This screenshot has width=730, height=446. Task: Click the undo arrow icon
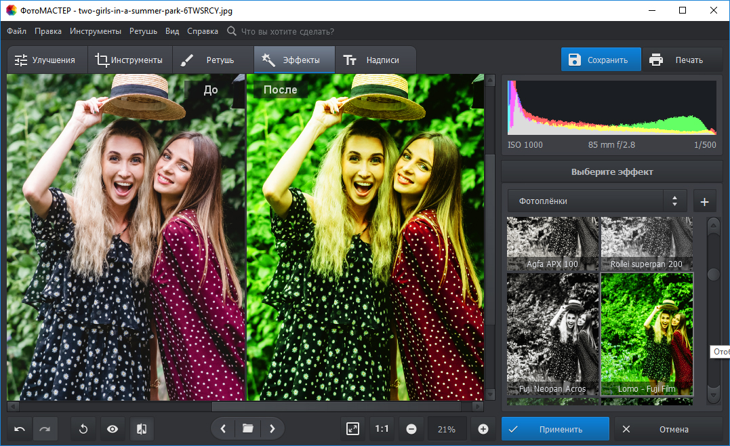tap(20, 429)
